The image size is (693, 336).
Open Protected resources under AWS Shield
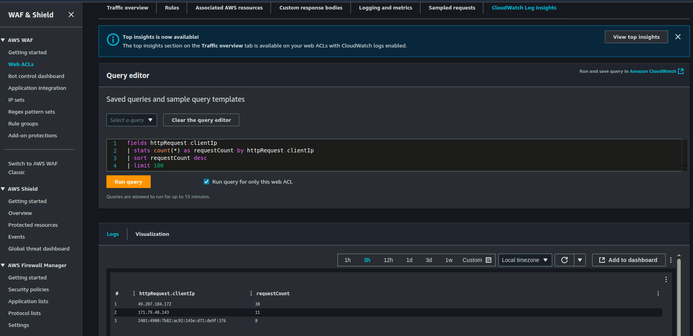33,225
